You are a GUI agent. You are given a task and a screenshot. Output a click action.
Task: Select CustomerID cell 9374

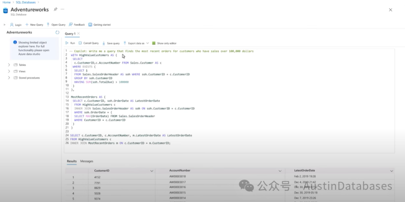[97, 199]
